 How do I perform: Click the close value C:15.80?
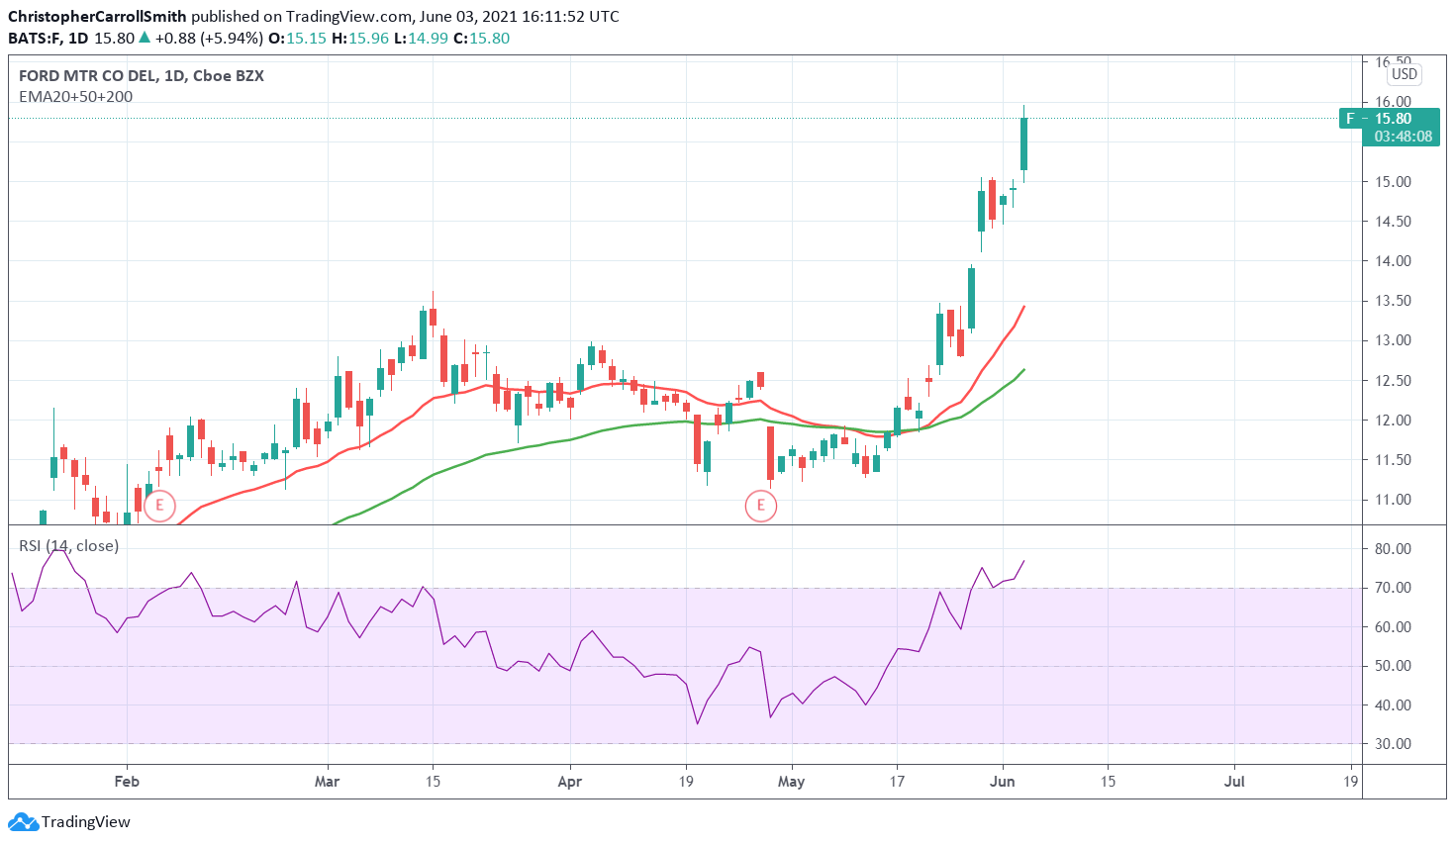point(482,39)
